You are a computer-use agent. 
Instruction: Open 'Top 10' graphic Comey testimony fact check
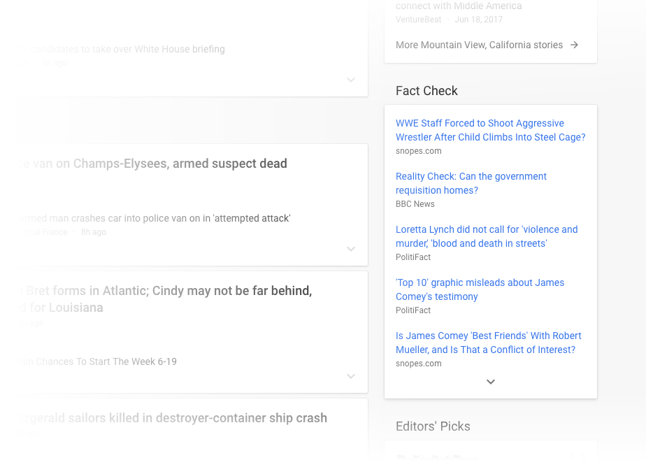(x=480, y=289)
